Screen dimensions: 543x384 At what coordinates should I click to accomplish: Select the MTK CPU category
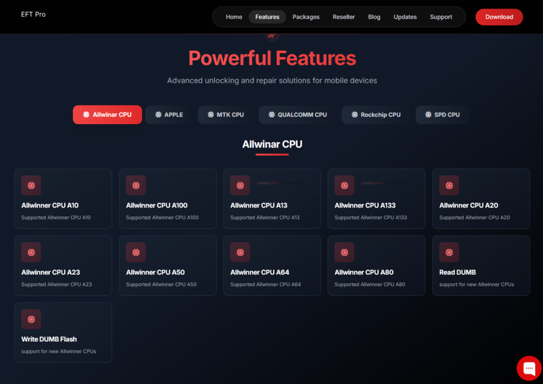(224, 115)
